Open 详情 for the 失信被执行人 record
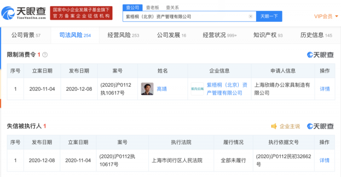 click(x=324, y=160)
